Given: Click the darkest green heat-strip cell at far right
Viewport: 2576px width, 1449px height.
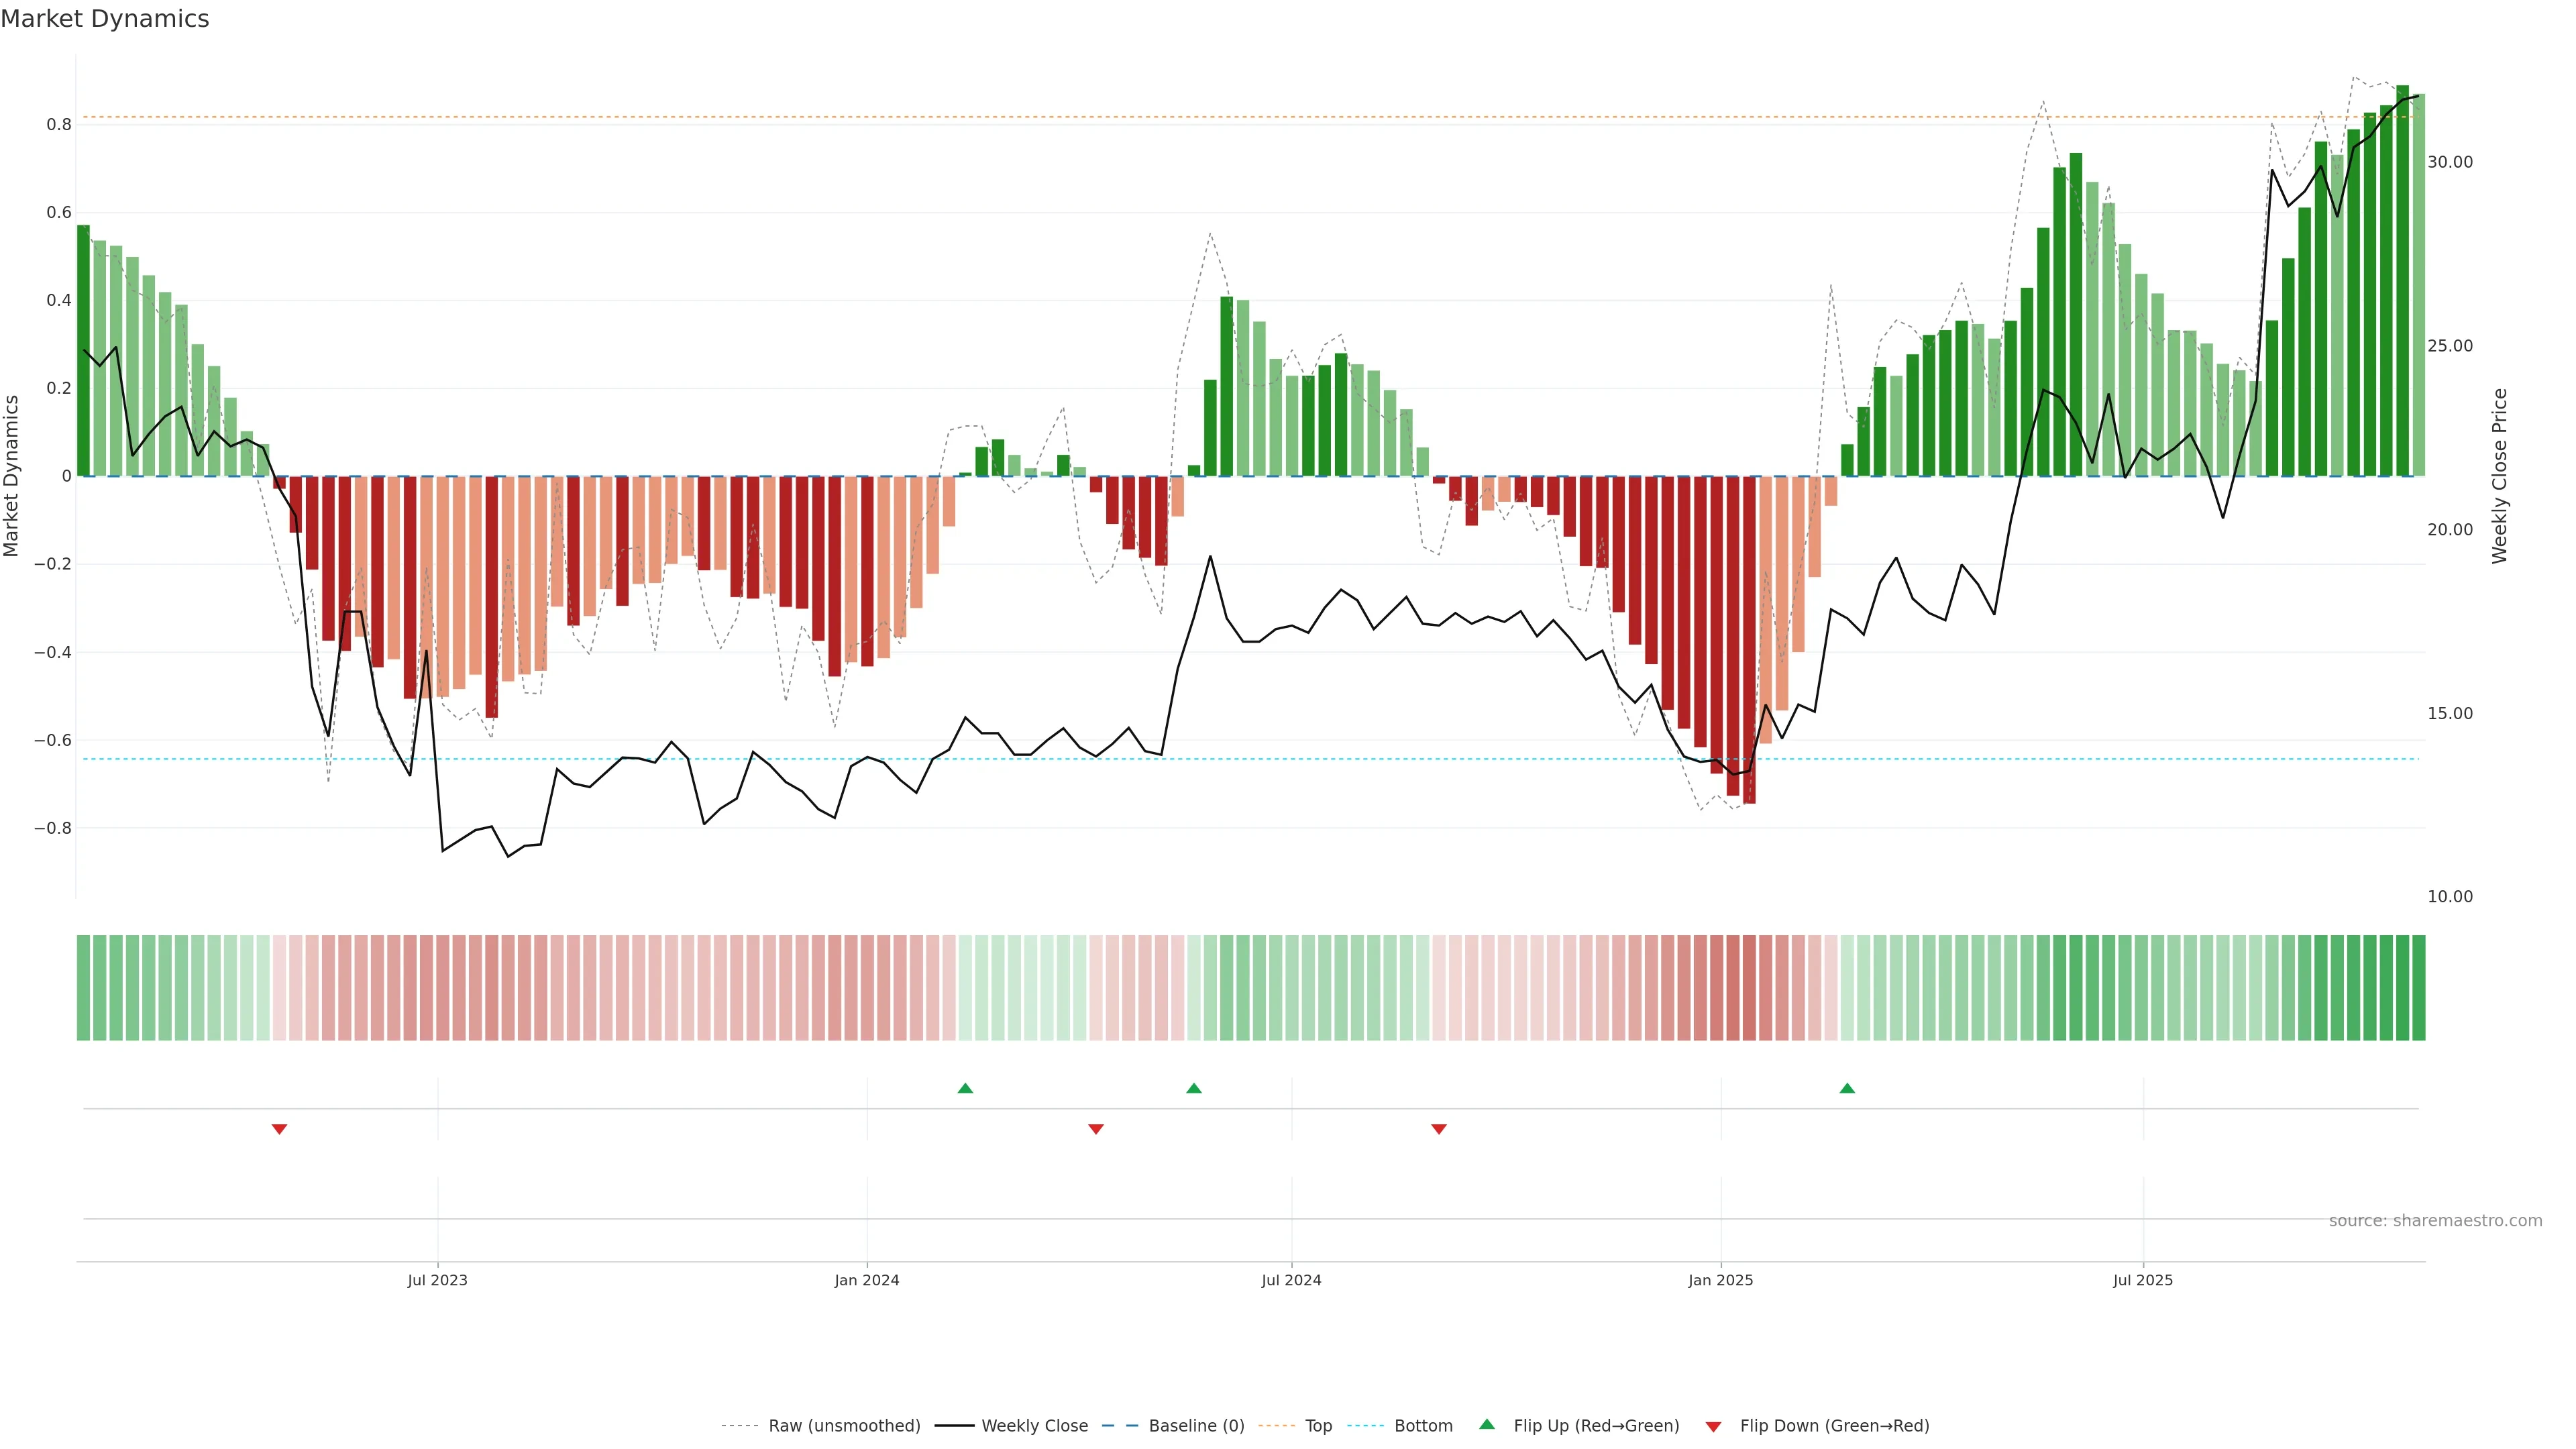Looking at the screenshot, I should [2418, 988].
